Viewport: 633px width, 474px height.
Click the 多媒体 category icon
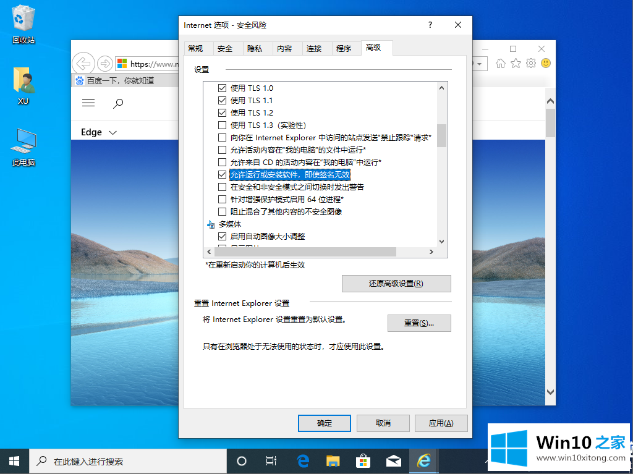[211, 224]
